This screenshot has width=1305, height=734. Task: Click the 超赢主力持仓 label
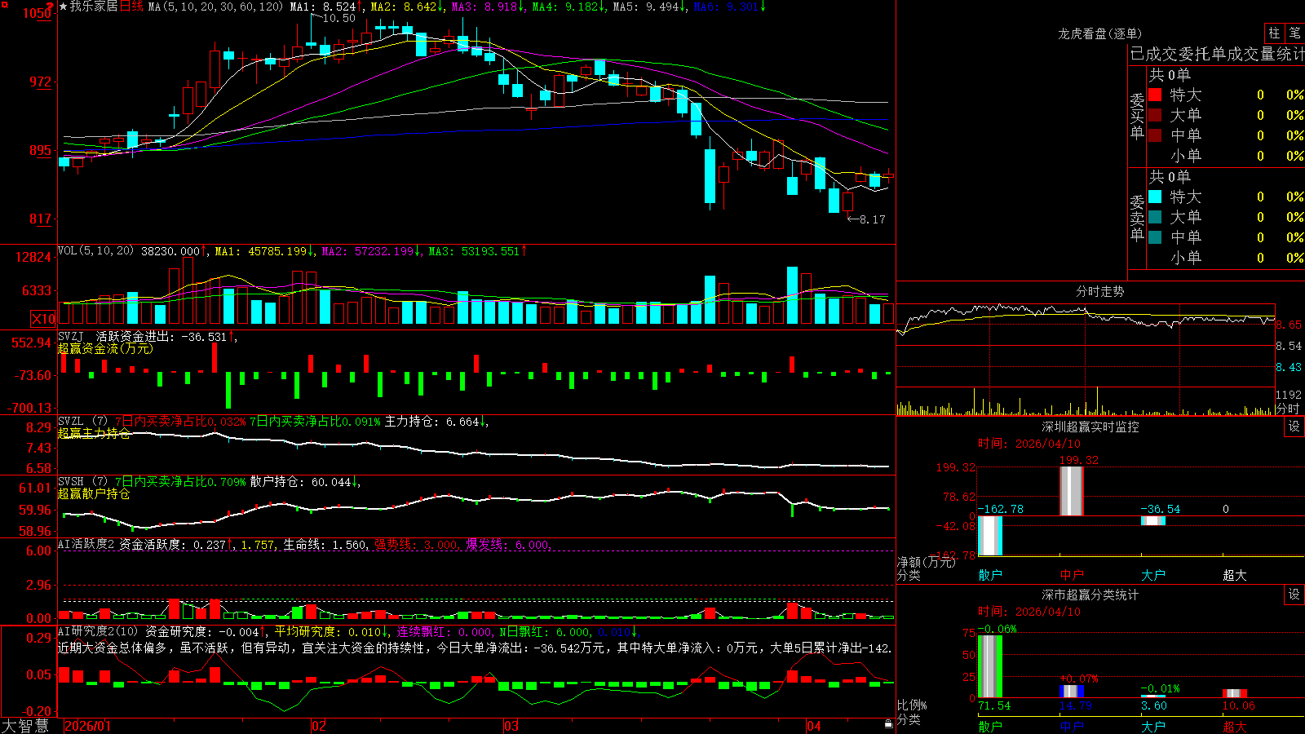[x=94, y=433]
